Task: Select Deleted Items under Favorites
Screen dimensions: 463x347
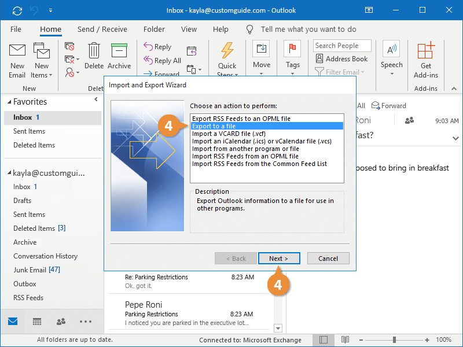Action: (x=34, y=145)
